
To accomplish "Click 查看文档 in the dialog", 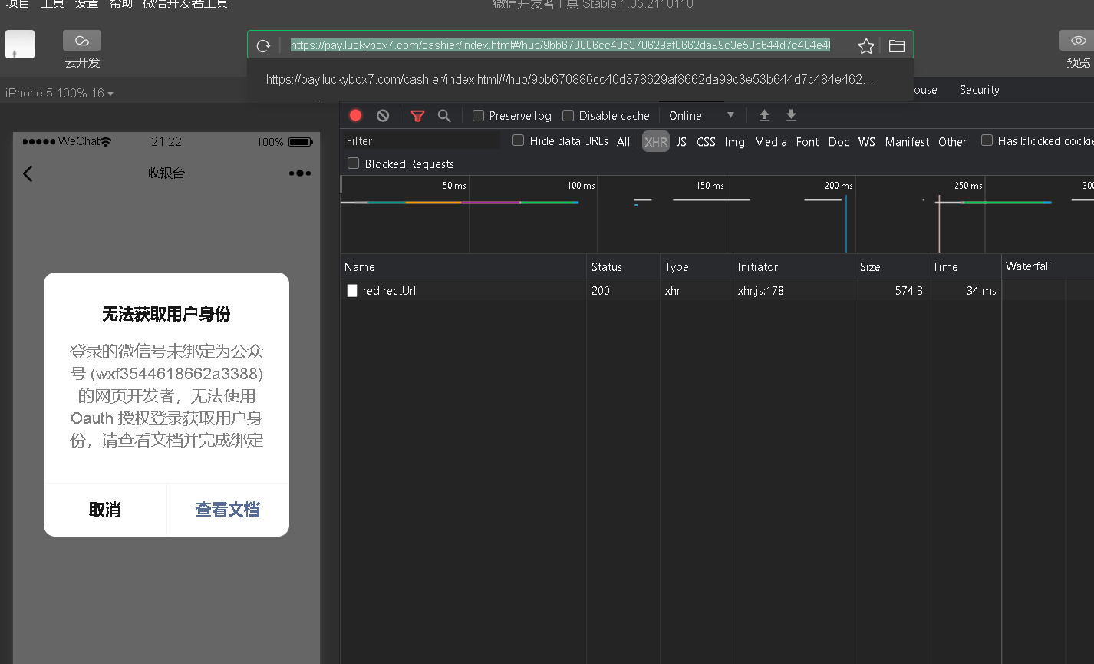I will (228, 510).
